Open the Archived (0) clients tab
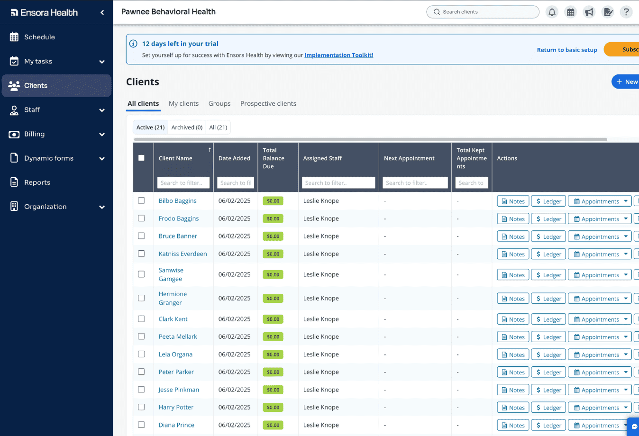639x436 pixels. click(x=187, y=127)
